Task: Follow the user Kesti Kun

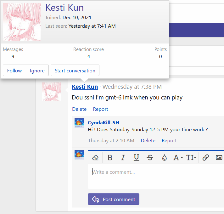Action: click(14, 70)
